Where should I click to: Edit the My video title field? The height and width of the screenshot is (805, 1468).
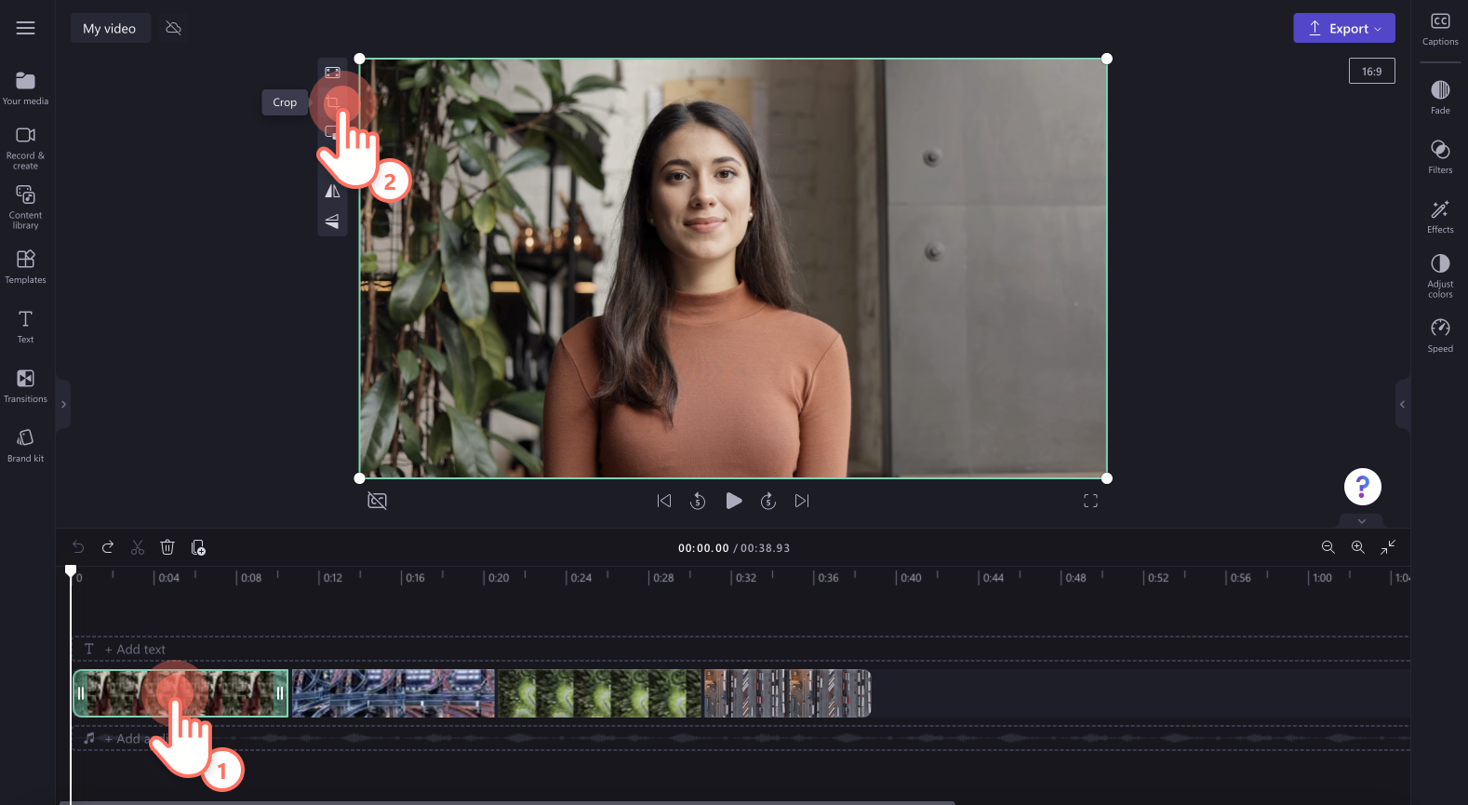(x=110, y=28)
